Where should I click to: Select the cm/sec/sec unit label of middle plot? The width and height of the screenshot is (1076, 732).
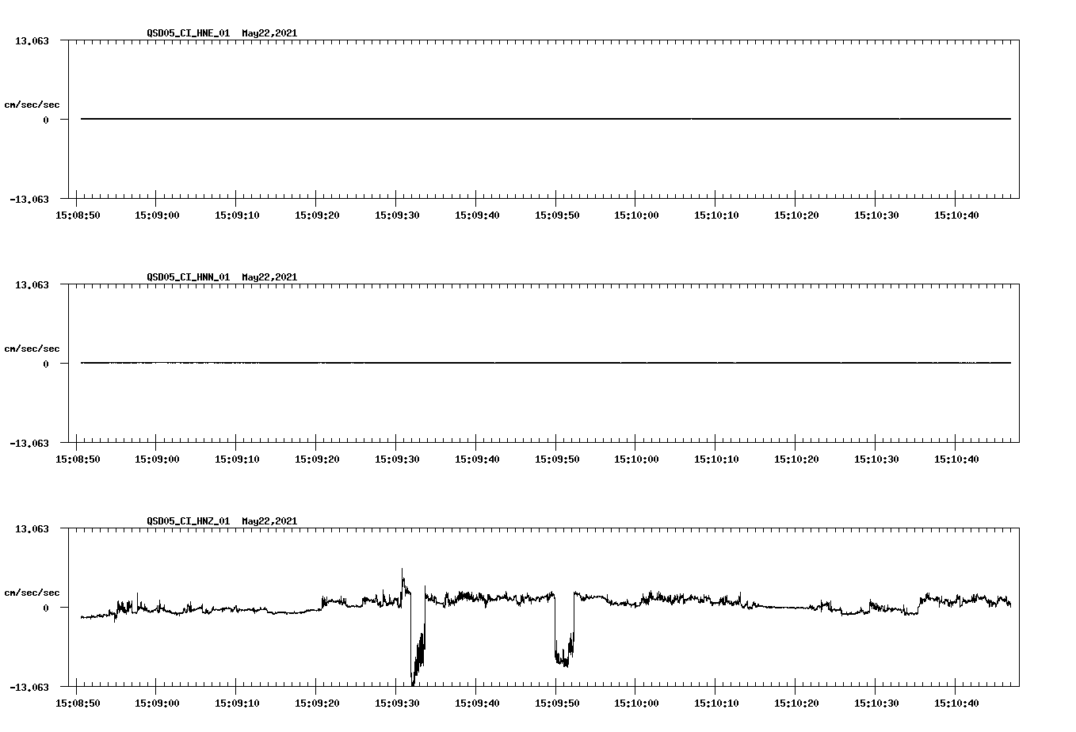click(32, 348)
